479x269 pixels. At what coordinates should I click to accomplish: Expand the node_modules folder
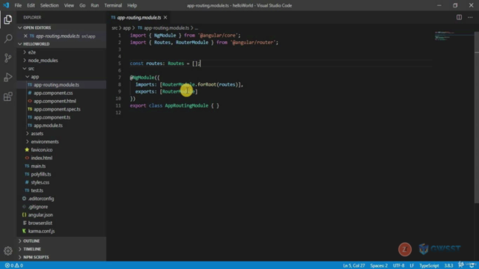[x=61, y=61]
